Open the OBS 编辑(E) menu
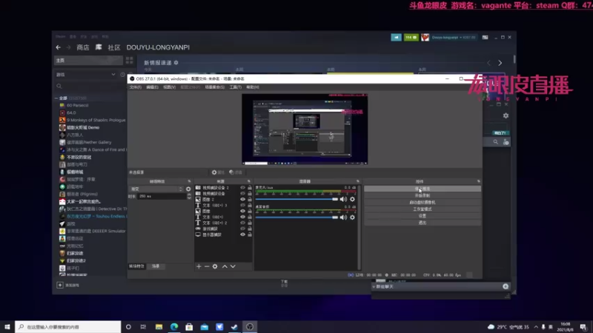Viewport: 593px width, 333px height. tap(153, 87)
